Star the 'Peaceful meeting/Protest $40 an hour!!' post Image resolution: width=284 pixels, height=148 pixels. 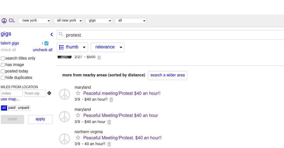78,93
